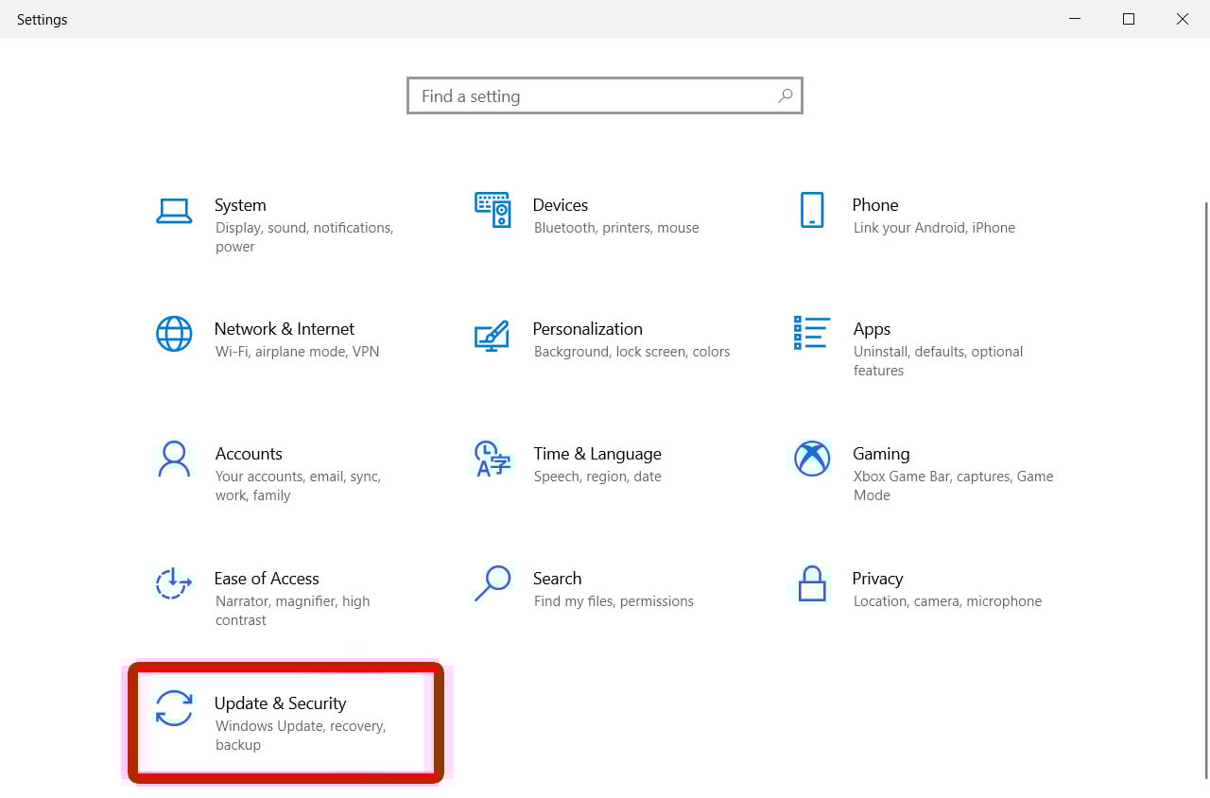The height and width of the screenshot is (798, 1210).
Task: Click the Devices icon
Action: (493, 212)
